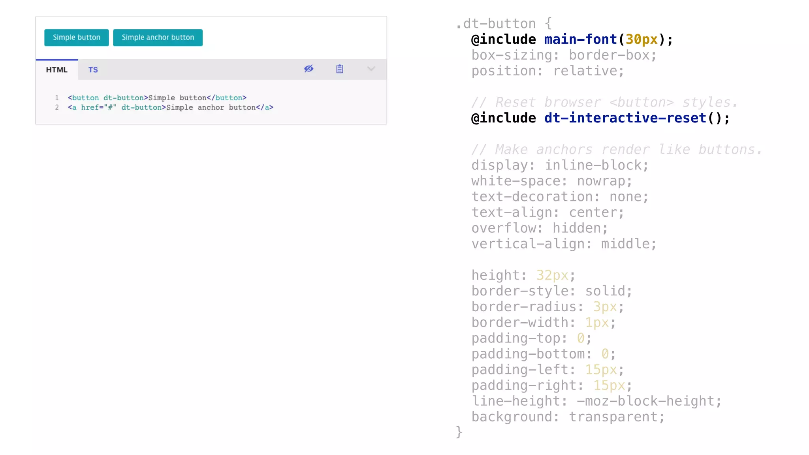The height and width of the screenshot is (455, 809).
Task: Click the 'position: relative;' line
Action: (x=547, y=71)
